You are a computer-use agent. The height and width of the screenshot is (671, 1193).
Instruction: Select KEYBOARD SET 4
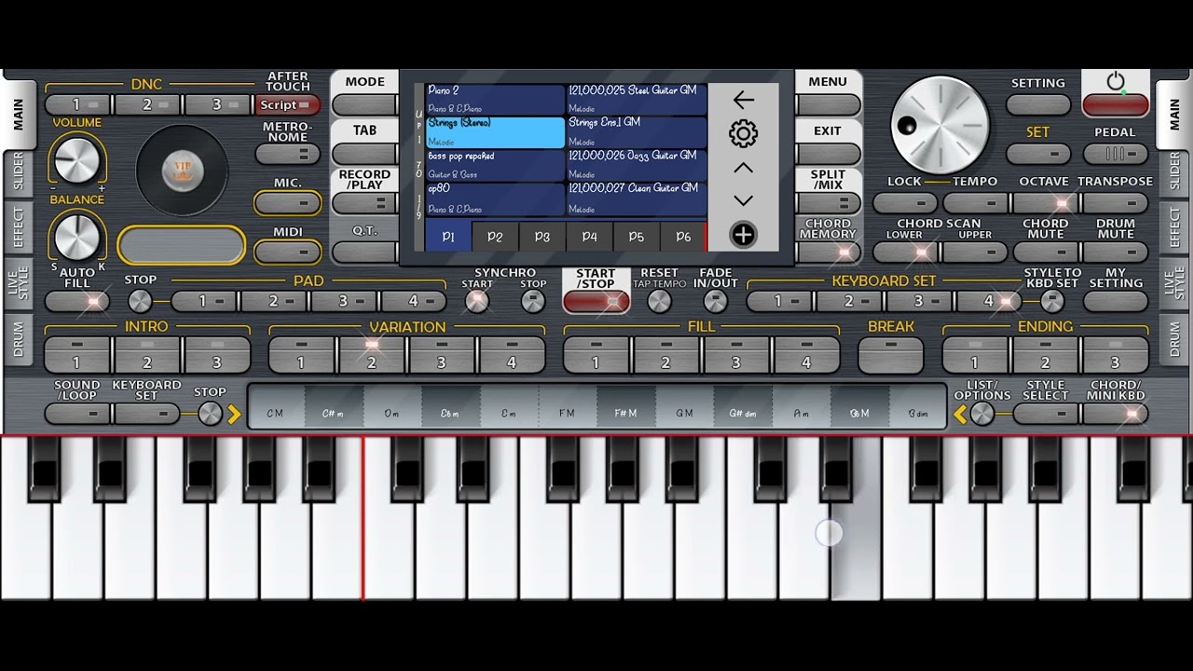click(x=989, y=301)
